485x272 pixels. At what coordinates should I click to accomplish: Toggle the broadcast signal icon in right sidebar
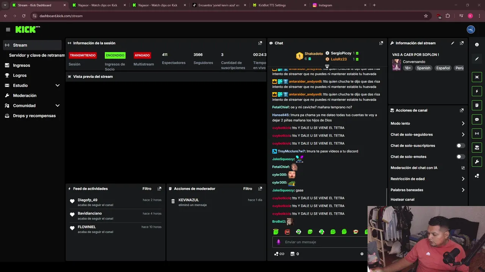tap(477, 133)
